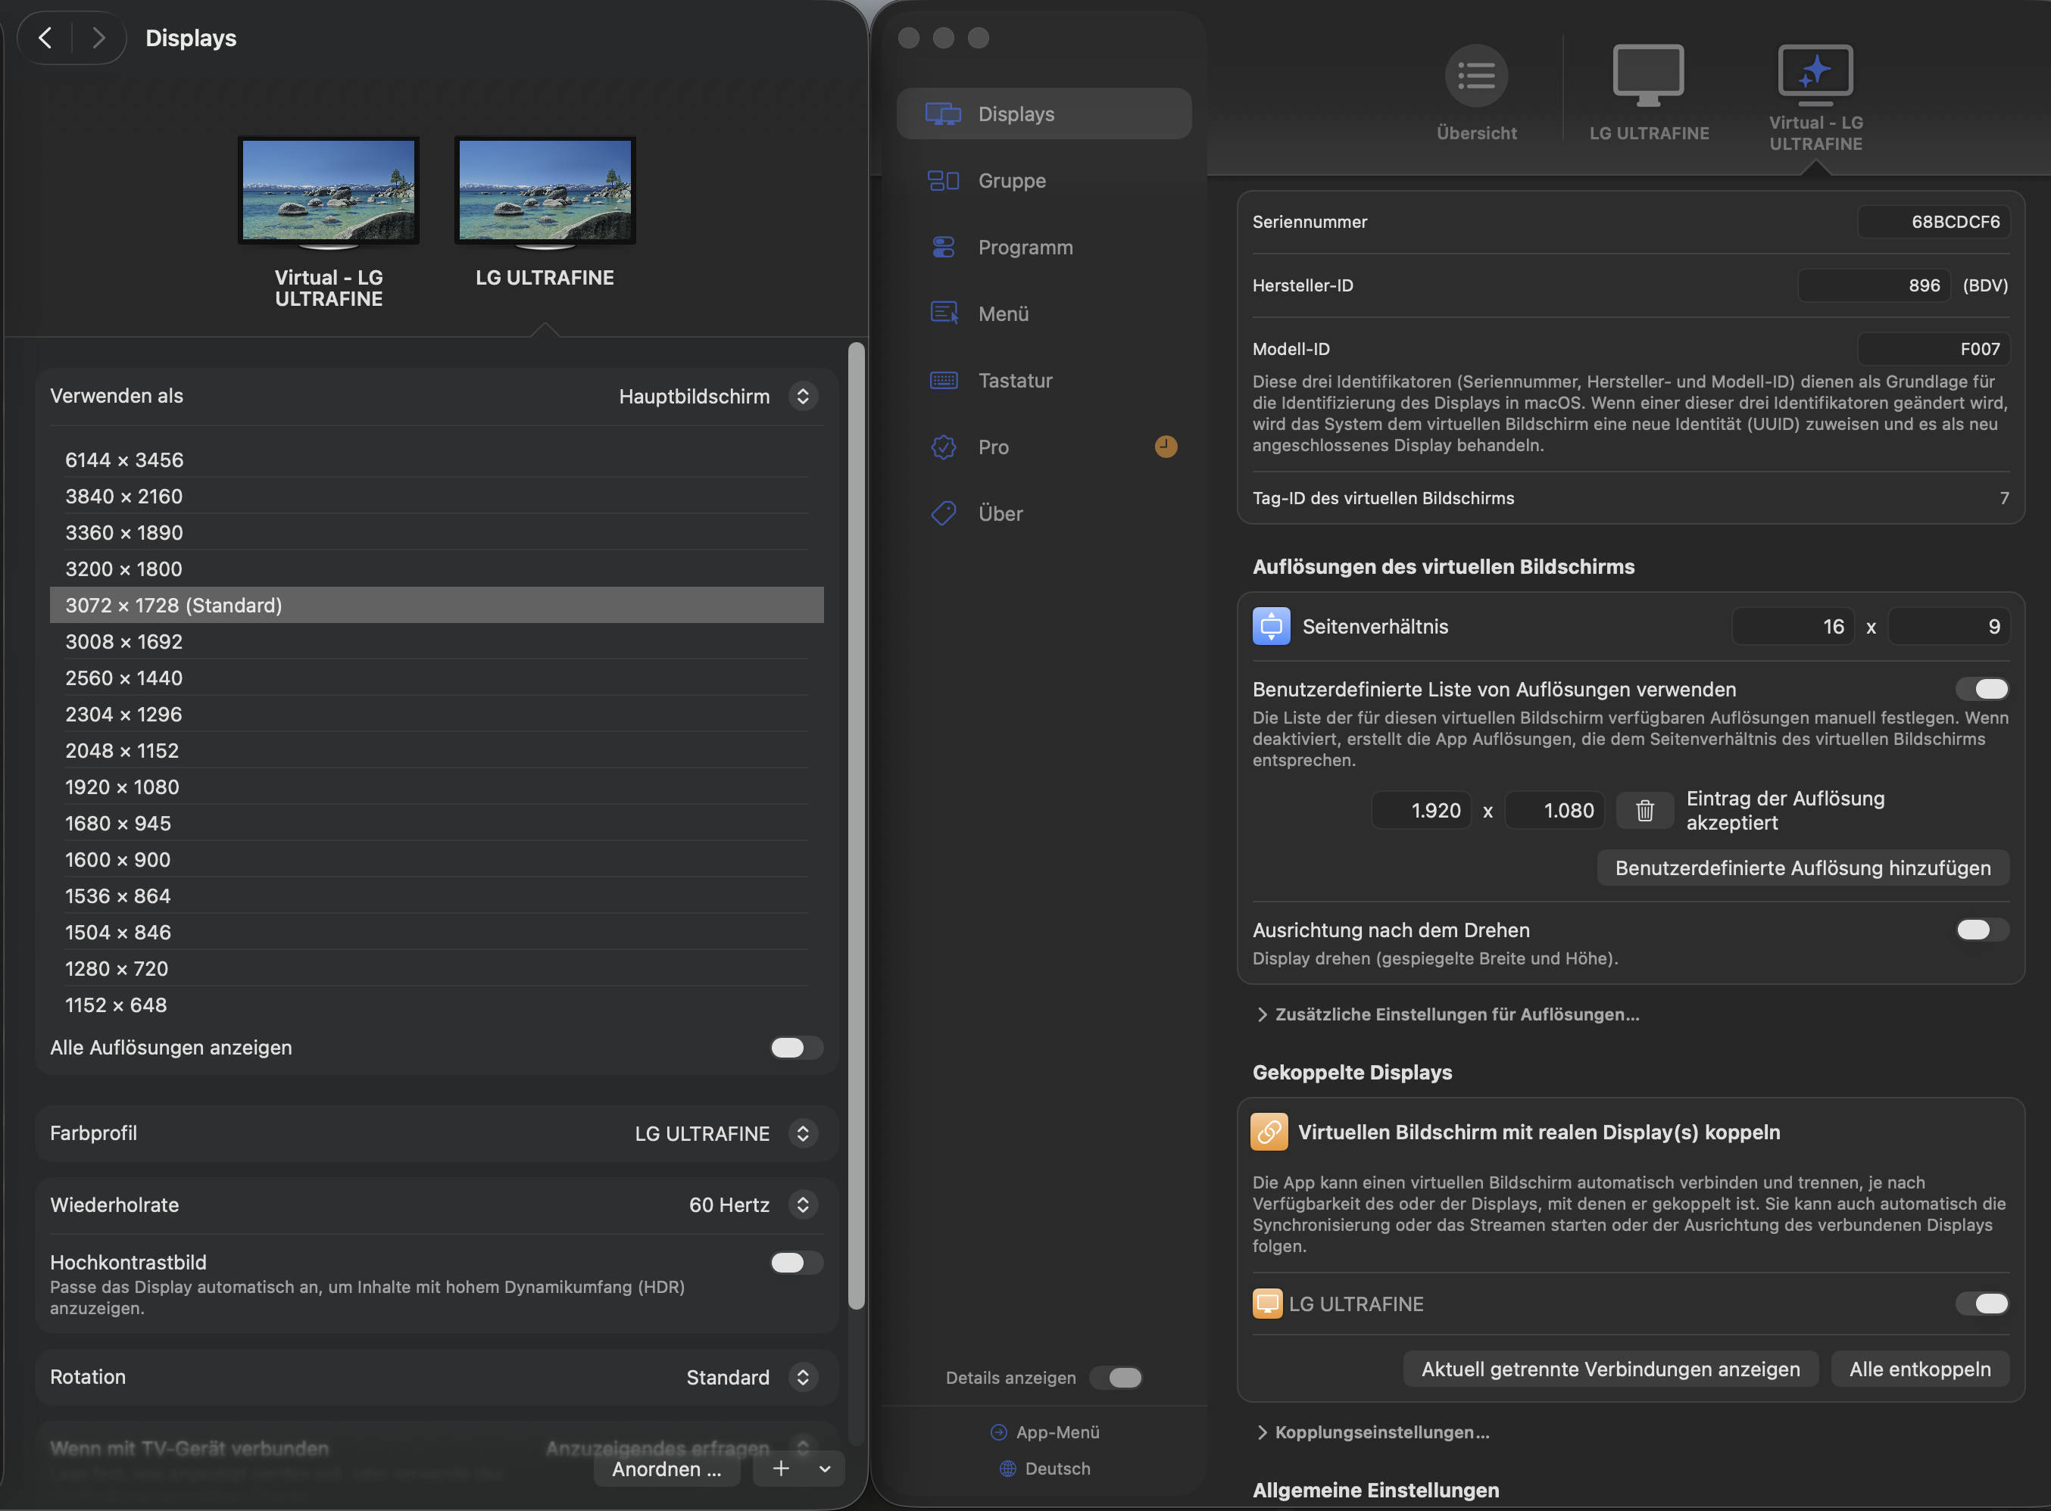Switch to the LG ULTRAFINE toolbar tab

[x=1647, y=92]
